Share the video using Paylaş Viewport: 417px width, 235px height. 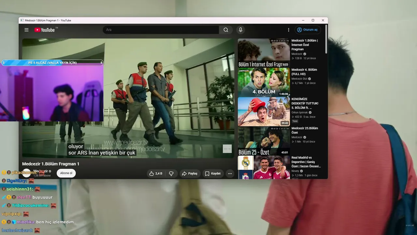click(190, 173)
